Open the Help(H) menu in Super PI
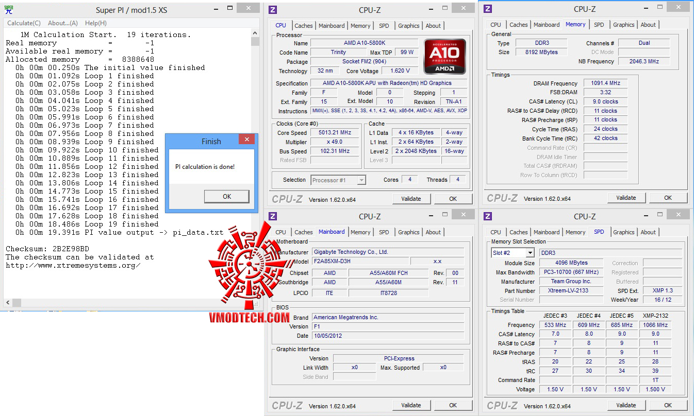Image resolution: width=694 pixels, height=416 pixels. click(96, 23)
